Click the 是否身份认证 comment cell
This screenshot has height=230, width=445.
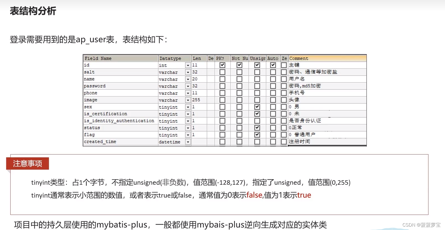(x=327, y=121)
